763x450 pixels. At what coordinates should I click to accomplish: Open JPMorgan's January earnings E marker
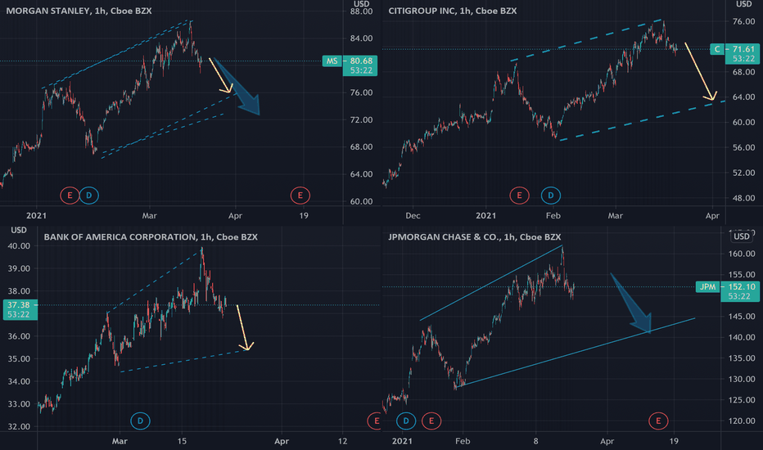(431, 421)
